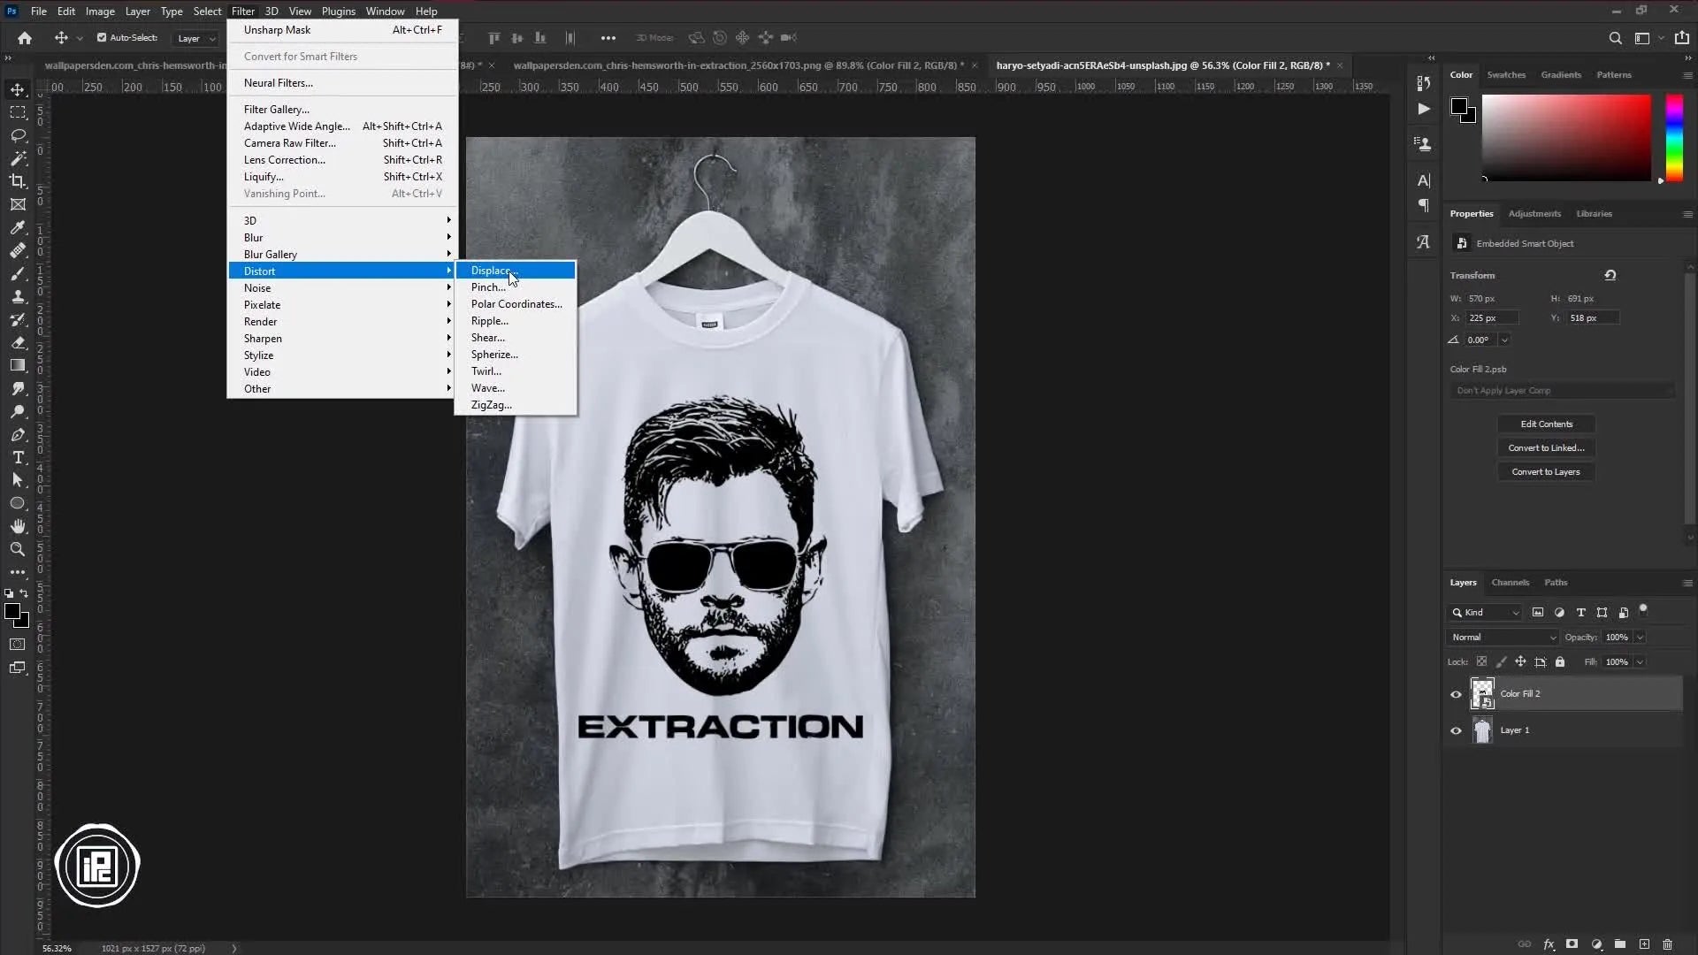Click the Edit Contents button
Viewport: 1698px width, 955px height.
pyautogui.click(x=1547, y=424)
